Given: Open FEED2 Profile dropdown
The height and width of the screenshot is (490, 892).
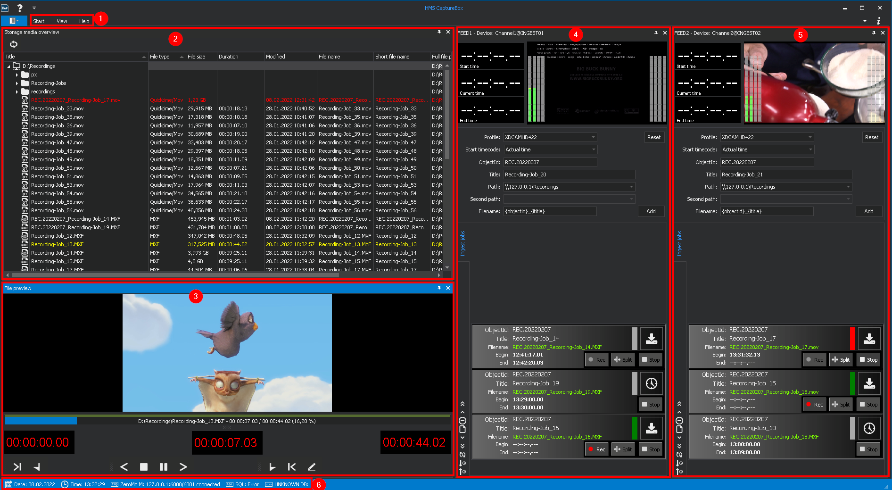Looking at the screenshot, I should point(810,137).
